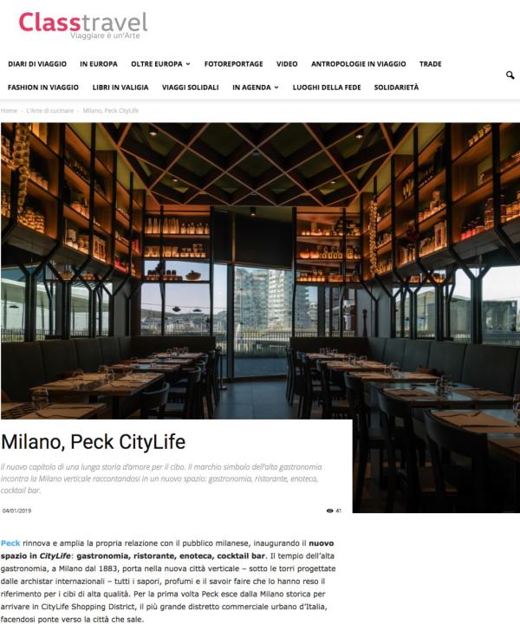520x624 pixels.
Task: Open Diari di Viaggio menu
Action: click(37, 63)
